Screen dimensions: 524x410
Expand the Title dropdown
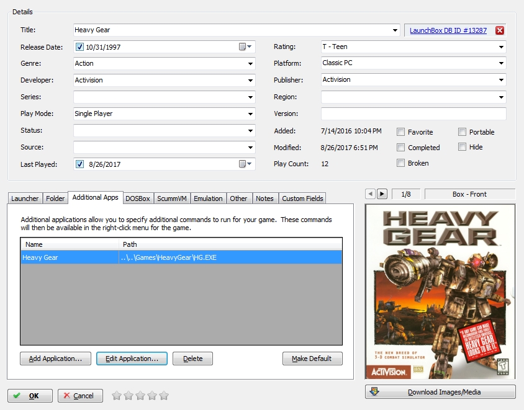tap(395, 30)
